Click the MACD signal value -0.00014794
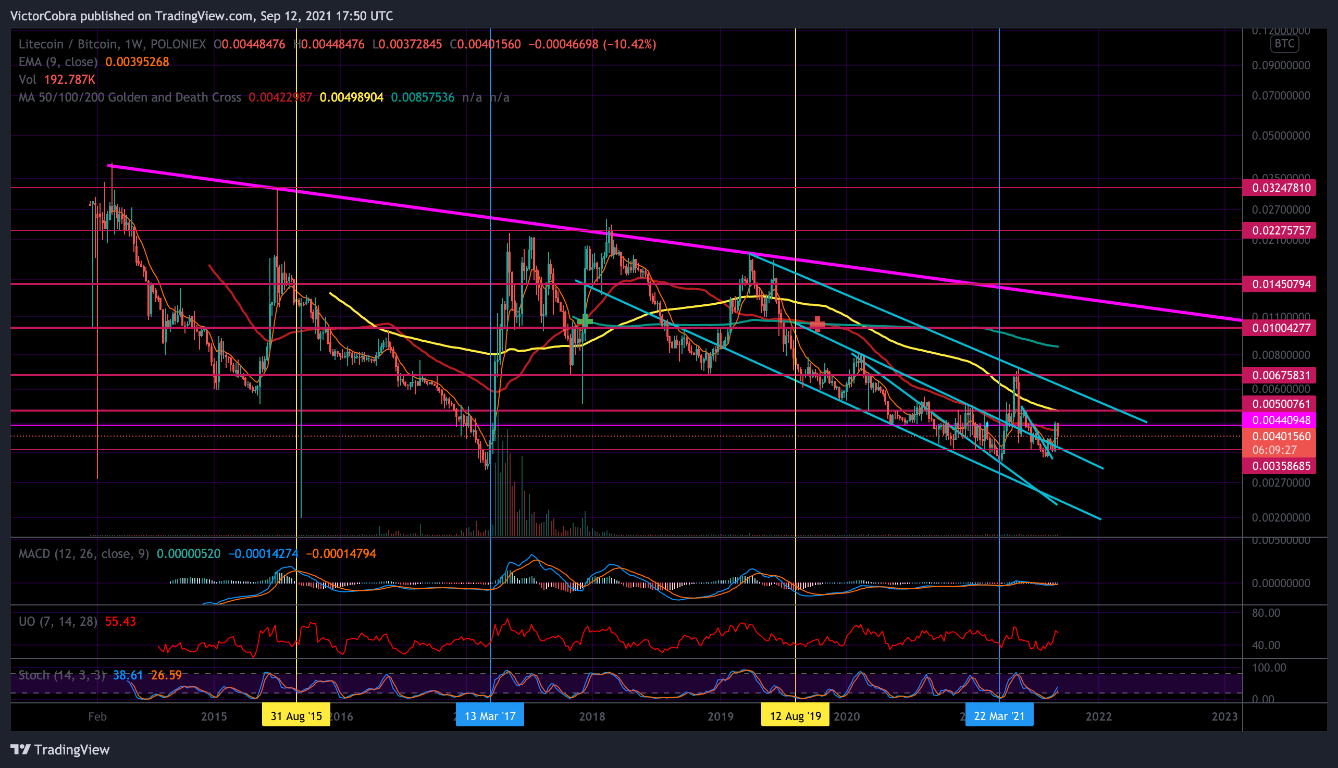The width and height of the screenshot is (1338, 768). 341,554
